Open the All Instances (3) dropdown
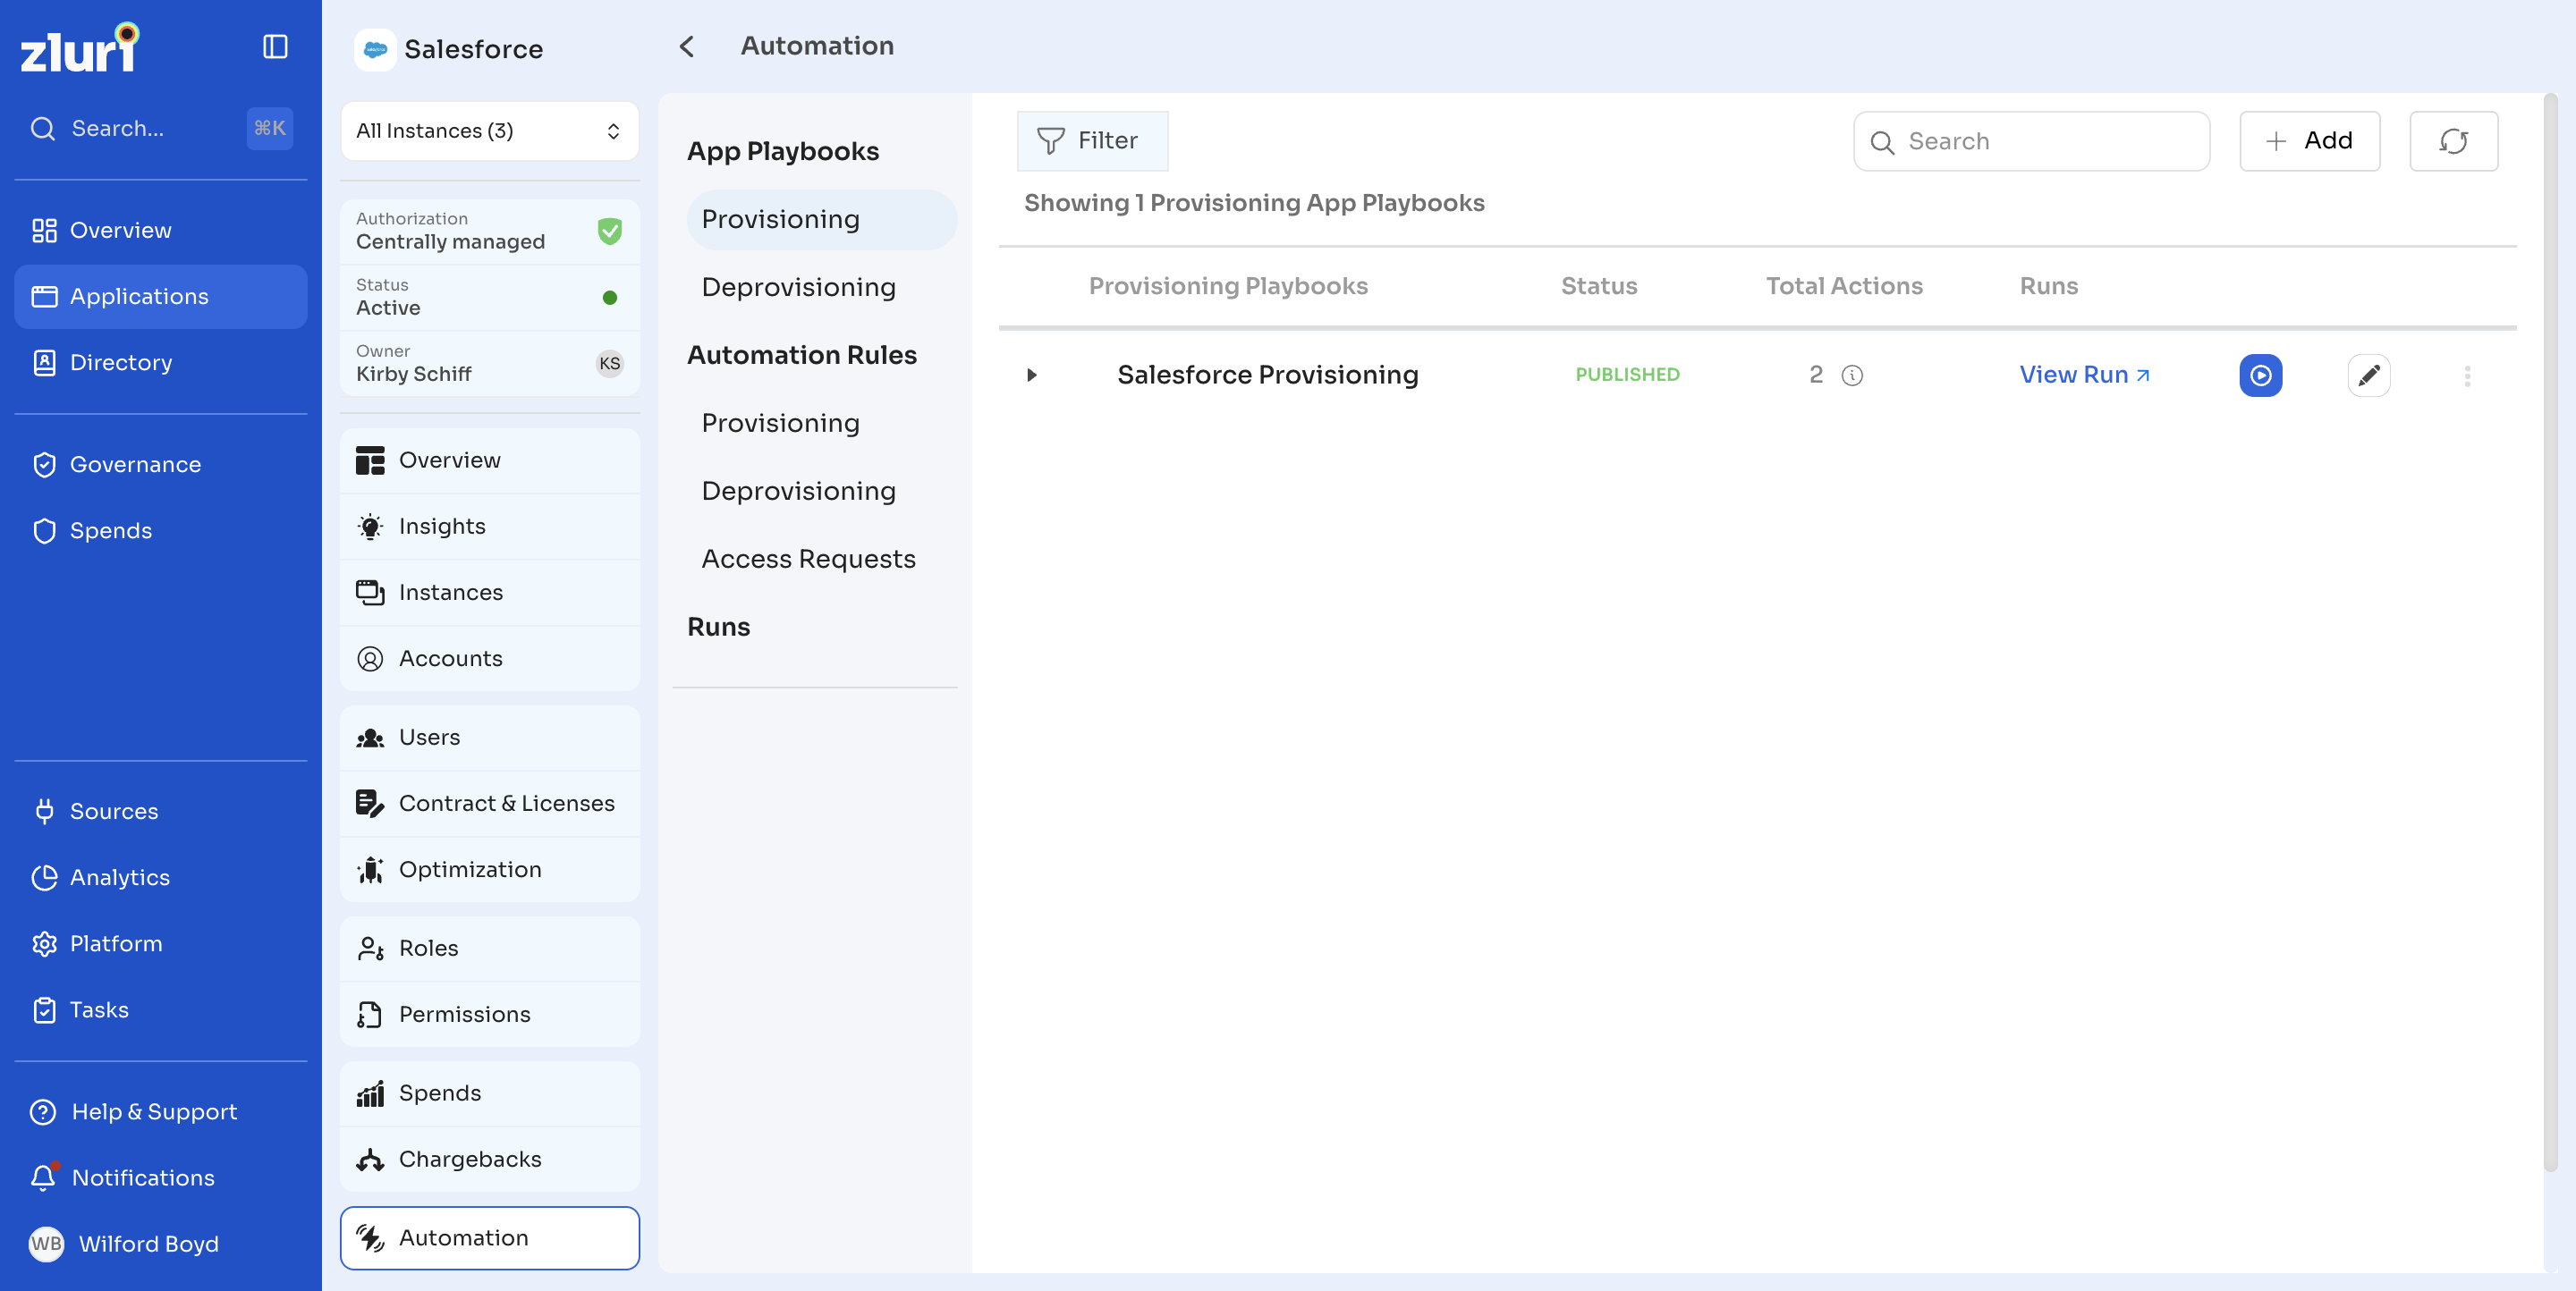This screenshot has height=1291, width=2576. coord(489,131)
